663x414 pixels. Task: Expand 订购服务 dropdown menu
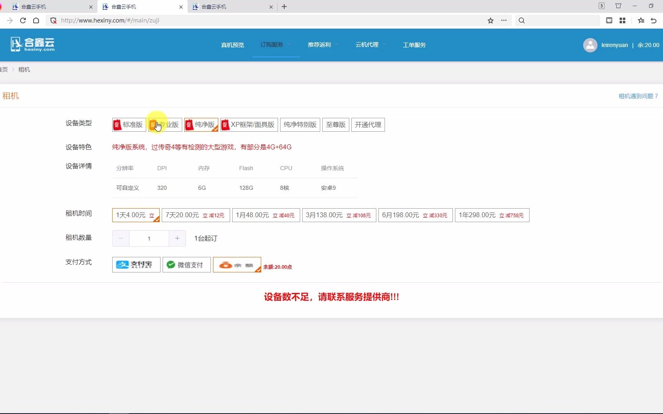pyautogui.click(x=276, y=45)
